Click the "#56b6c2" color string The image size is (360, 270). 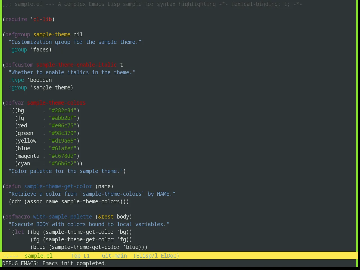tap(62, 163)
